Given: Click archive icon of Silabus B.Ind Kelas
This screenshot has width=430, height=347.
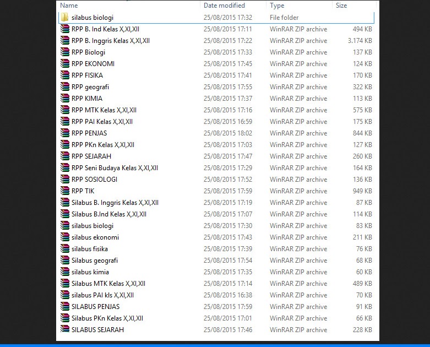Looking at the screenshot, I should 65,214.
